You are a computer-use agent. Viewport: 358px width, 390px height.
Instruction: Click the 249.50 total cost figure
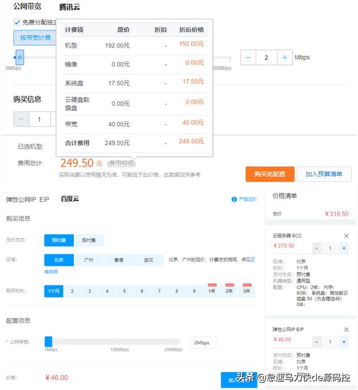point(77,163)
